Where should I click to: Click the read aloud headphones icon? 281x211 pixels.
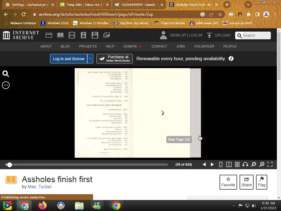click(245, 164)
